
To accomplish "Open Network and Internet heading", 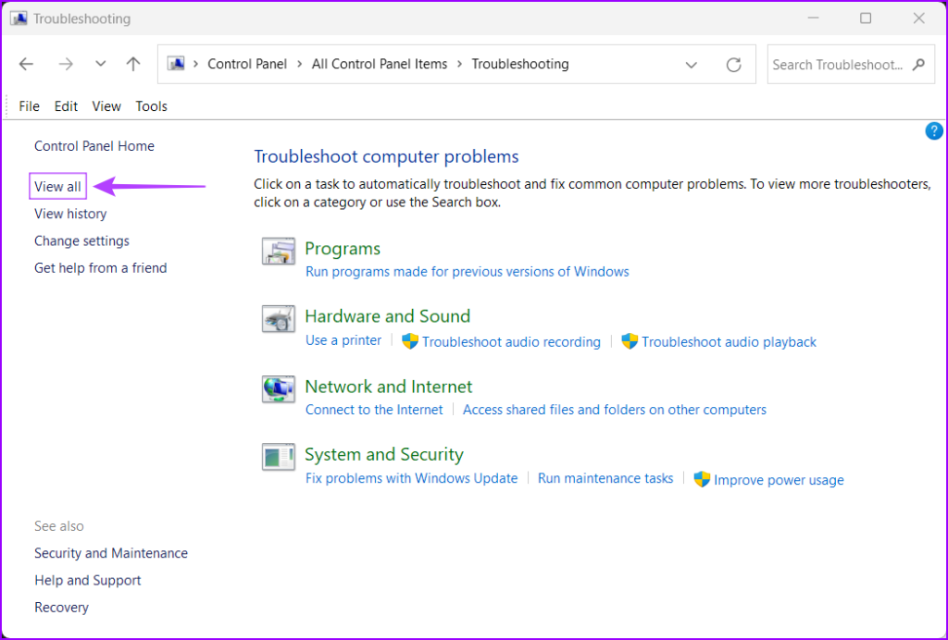I will (388, 387).
